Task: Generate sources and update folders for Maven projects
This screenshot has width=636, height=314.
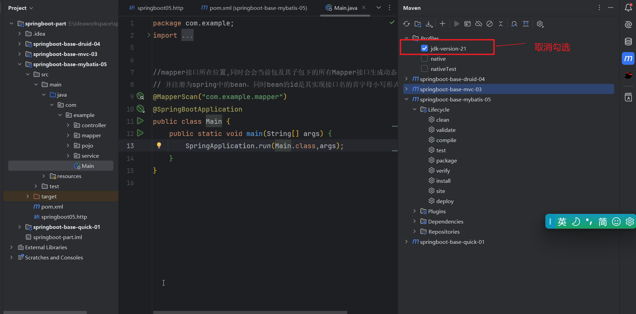Action: point(418,24)
